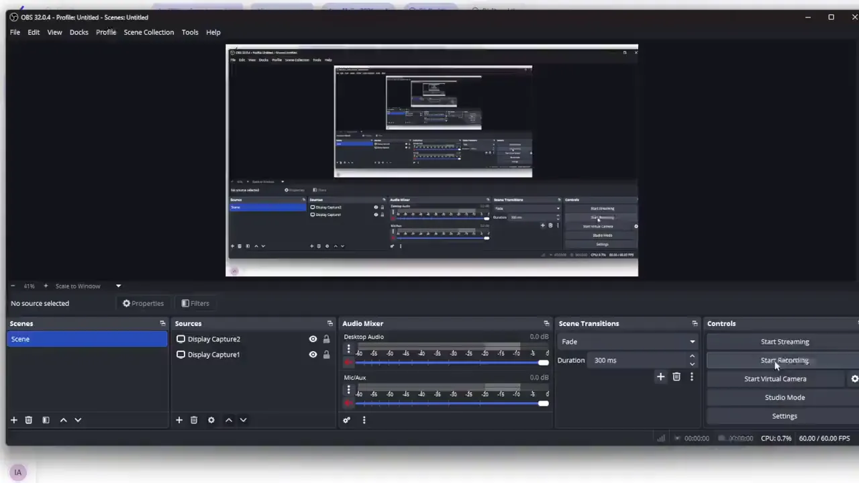Open the Fade transition dropdown

627,341
